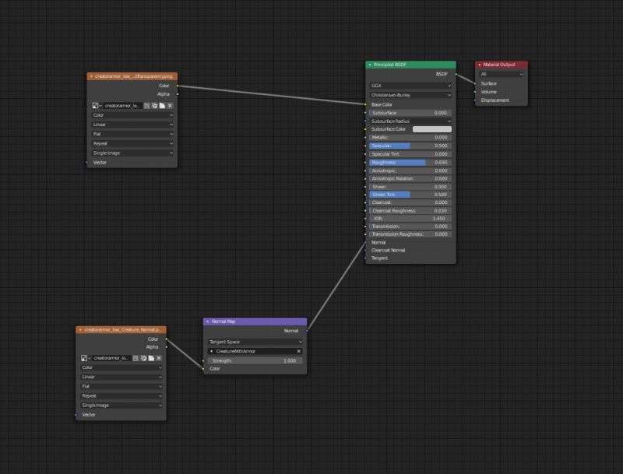Open the Tangent Space dropdown on the Normal Map node
The width and height of the screenshot is (623, 474).
coord(253,341)
